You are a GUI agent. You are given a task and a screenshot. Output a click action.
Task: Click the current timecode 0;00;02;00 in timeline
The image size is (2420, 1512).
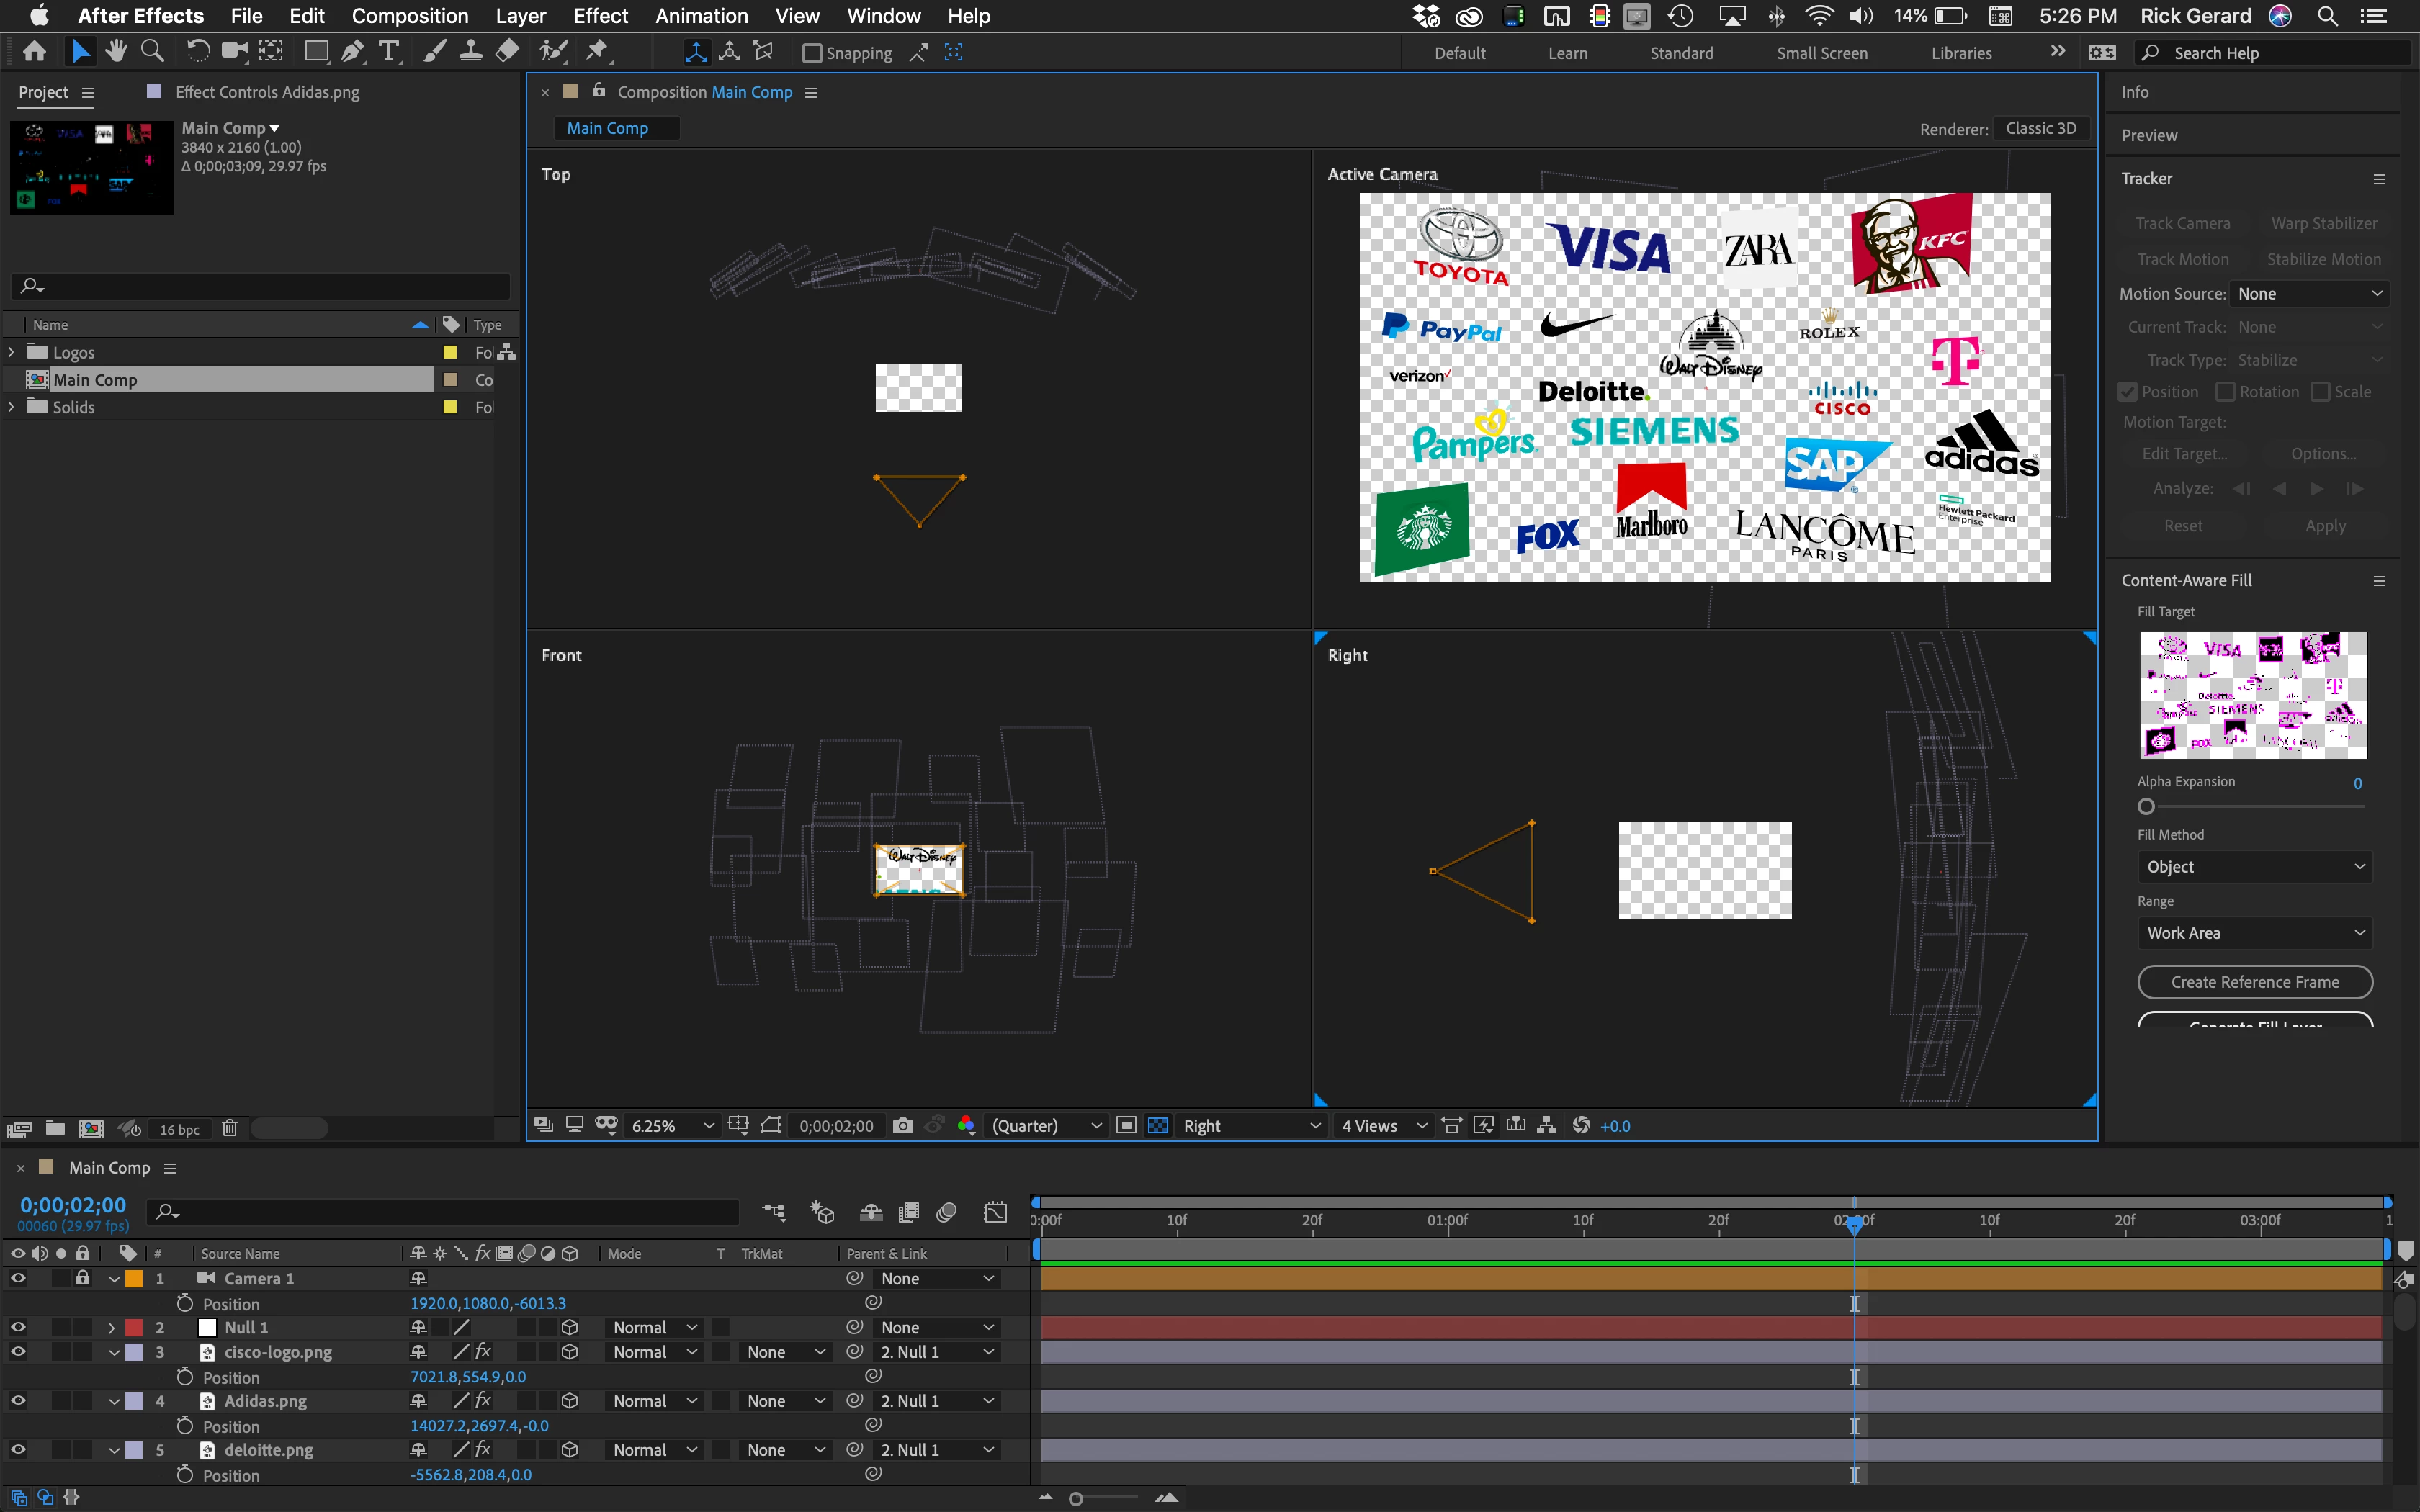click(x=73, y=1205)
